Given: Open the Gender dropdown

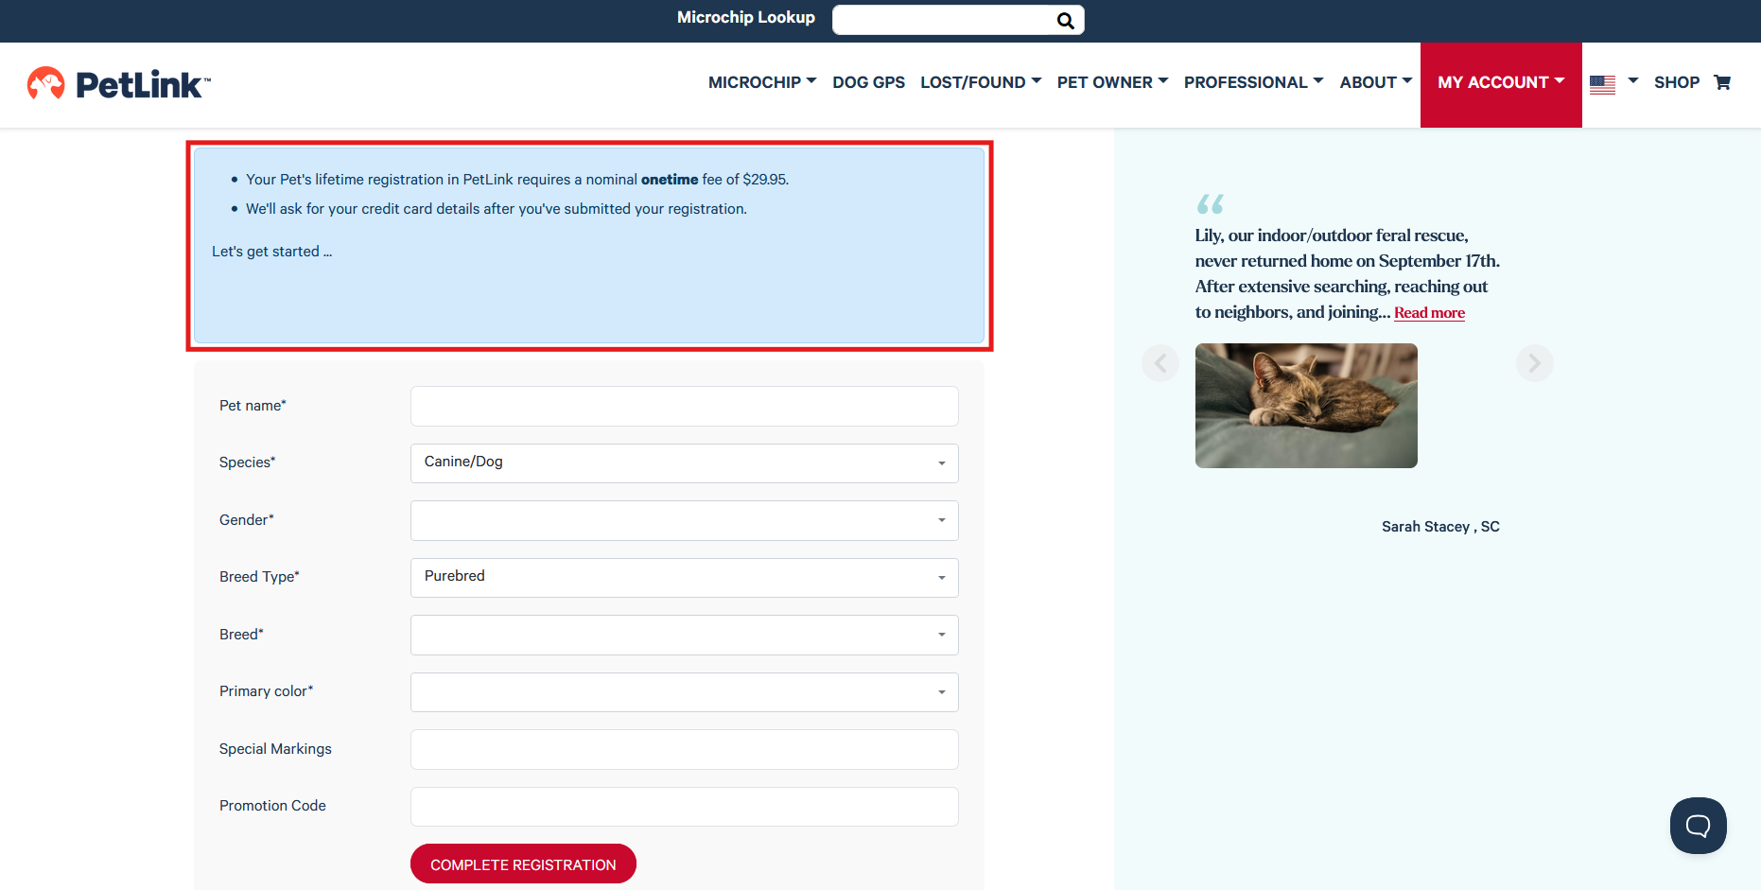Looking at the screenshot, I should coord(684,520).
